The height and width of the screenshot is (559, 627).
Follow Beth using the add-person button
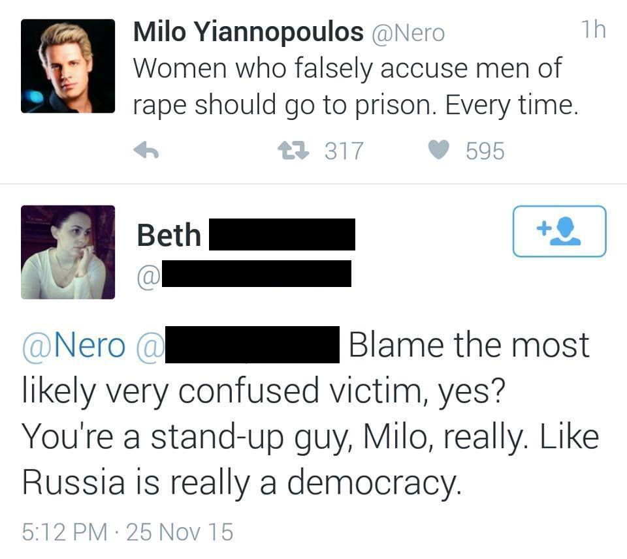[x=559, y=231]
